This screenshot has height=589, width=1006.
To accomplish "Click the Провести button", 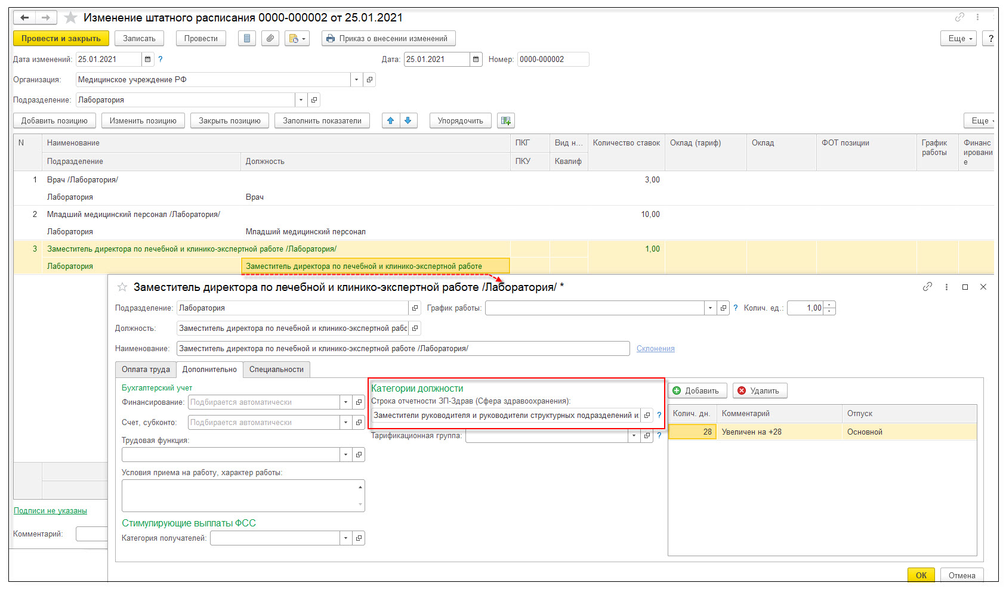I will (x=201, y=38).
